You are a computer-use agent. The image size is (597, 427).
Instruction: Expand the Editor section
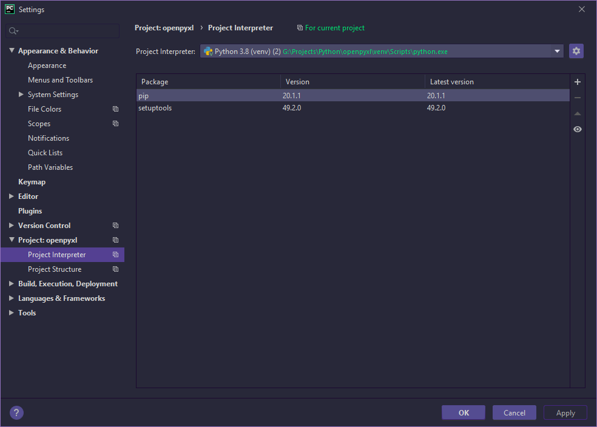click(x=12, y=196)
